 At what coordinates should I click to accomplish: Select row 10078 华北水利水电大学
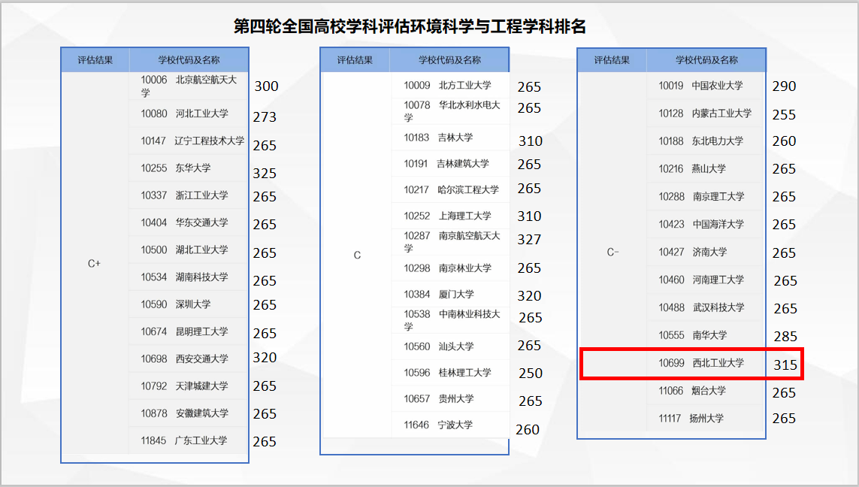pyautogui.click(x=450, y=111)
